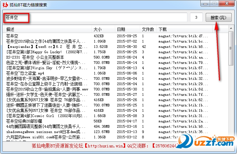
Task: Click the date 2015-06-30
Action: pos(127,47)
